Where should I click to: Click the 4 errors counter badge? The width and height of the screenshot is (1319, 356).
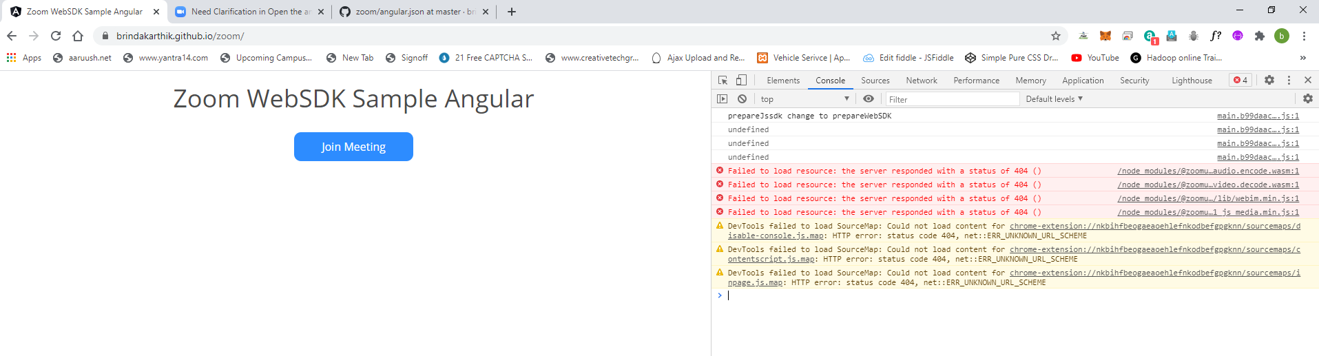click(1240, 81)
